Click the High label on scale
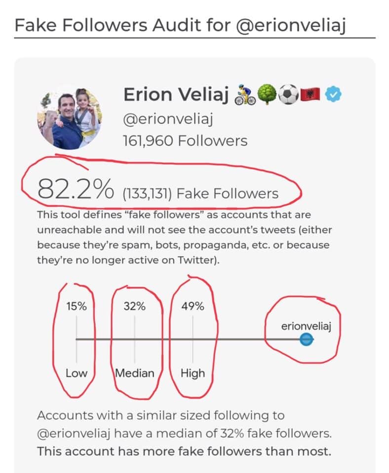389x473 pixels. click(193, 373)
